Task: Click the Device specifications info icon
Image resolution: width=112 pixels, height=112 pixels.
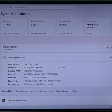Action: pos(4,57)
